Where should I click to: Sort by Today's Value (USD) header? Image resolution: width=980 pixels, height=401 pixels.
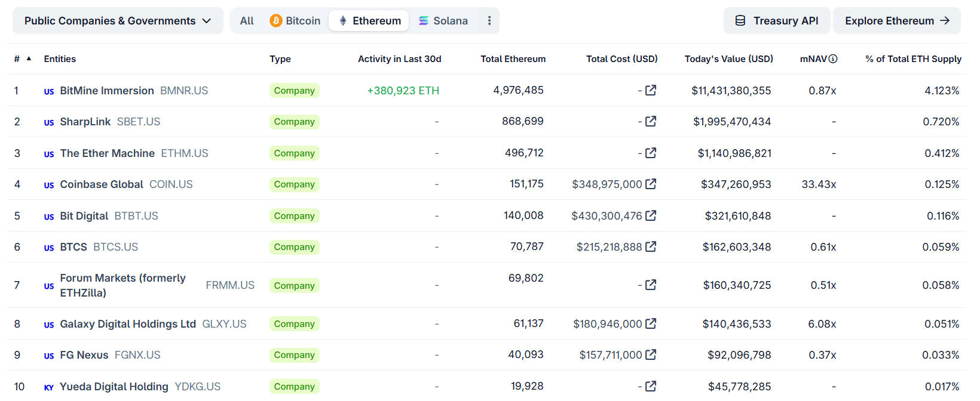[728, 58]
